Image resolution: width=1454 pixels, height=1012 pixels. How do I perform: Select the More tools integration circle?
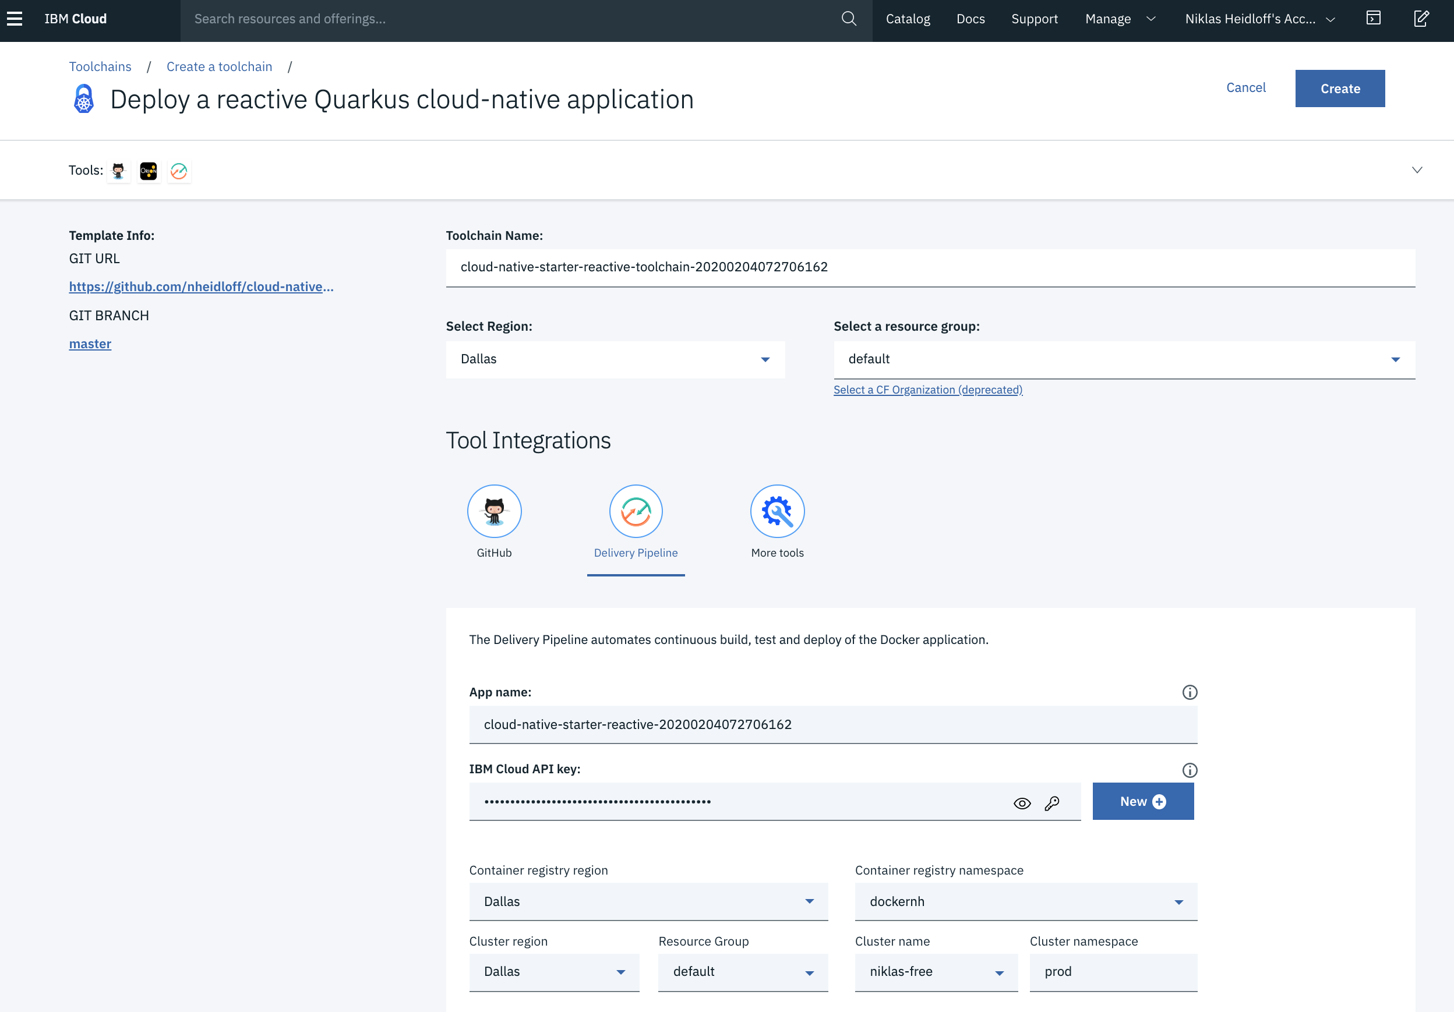777,511
